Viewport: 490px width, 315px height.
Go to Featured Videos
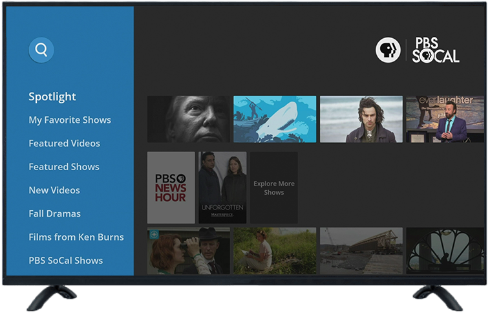[x=65, y=143]
